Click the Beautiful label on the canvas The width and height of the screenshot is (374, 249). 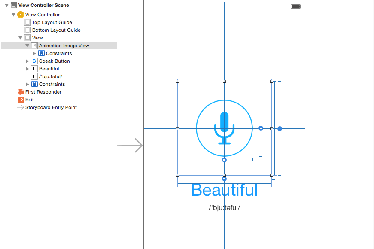[224, 190]
